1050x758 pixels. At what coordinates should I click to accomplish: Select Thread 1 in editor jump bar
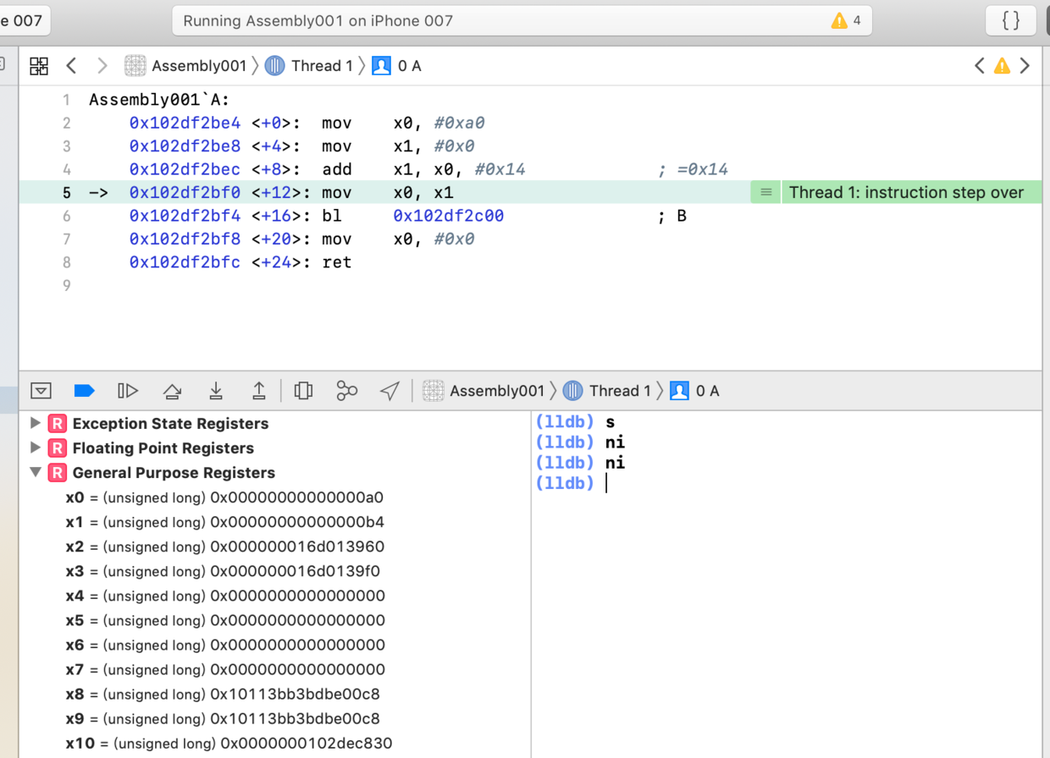tap(308, 66)
